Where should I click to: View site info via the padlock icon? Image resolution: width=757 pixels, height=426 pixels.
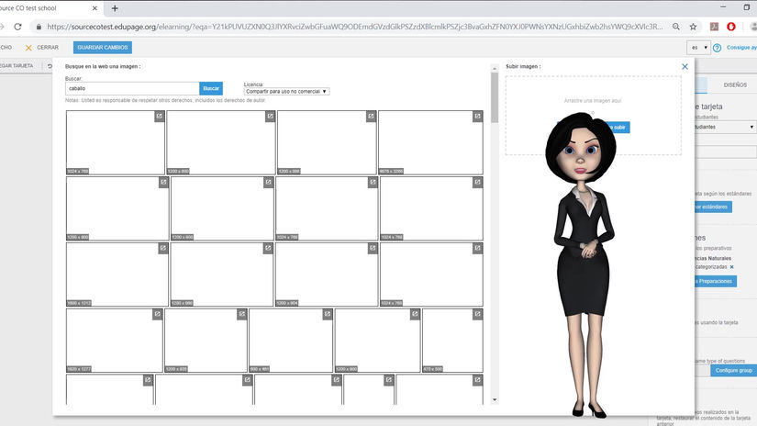[x=39, y=27]
